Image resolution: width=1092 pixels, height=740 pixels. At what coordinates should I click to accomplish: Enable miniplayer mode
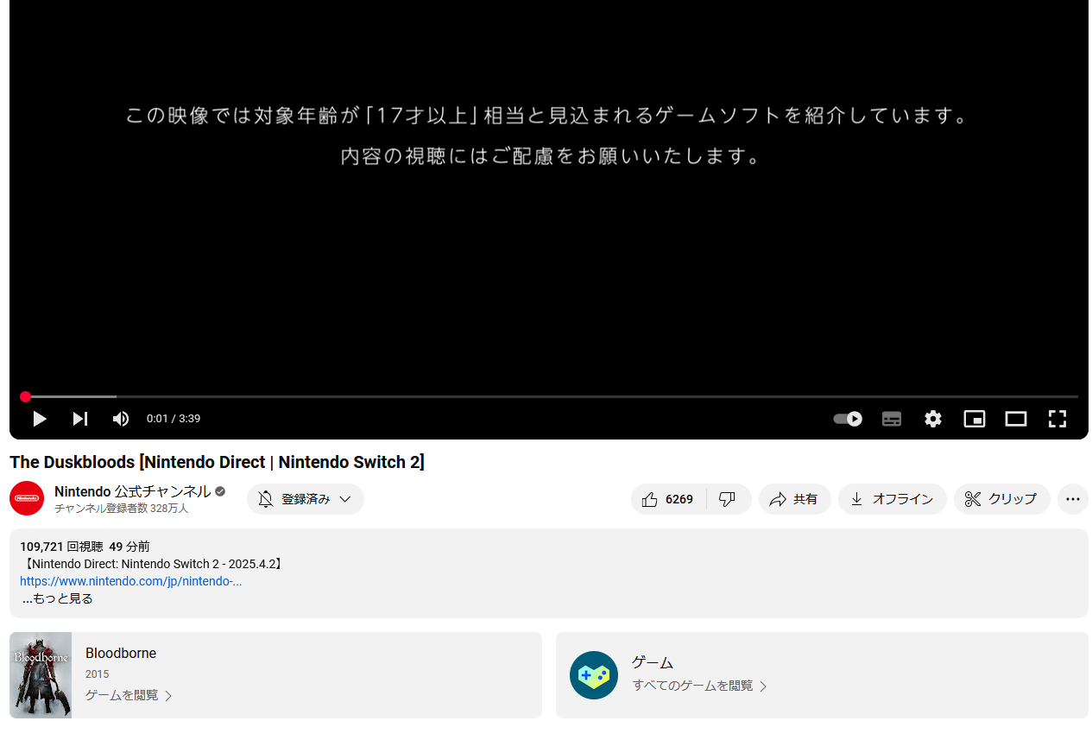pyautogui.click(x=975, y=419)
